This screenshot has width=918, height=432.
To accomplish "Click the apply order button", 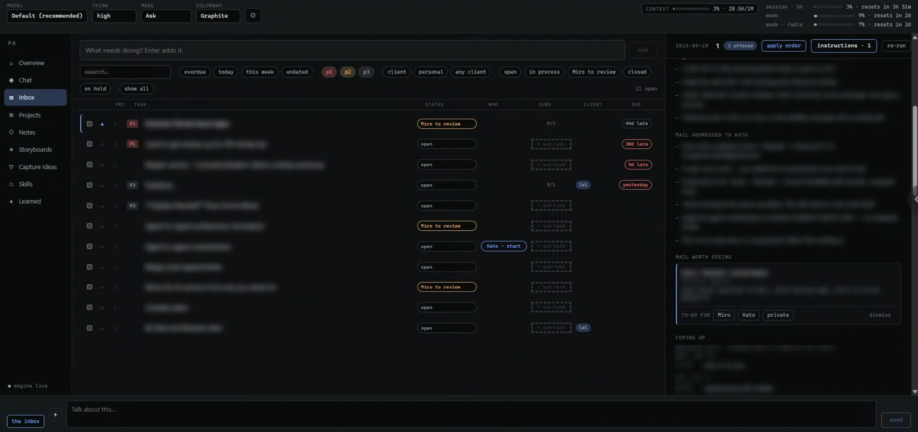I will (783, 46).
